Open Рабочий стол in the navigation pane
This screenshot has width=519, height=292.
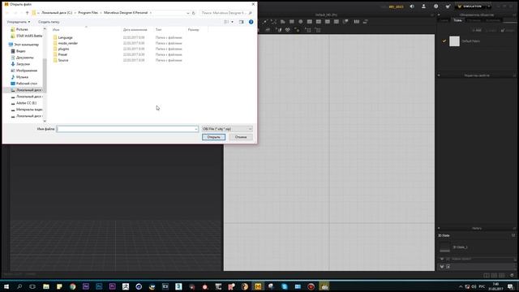click(27, 84)
